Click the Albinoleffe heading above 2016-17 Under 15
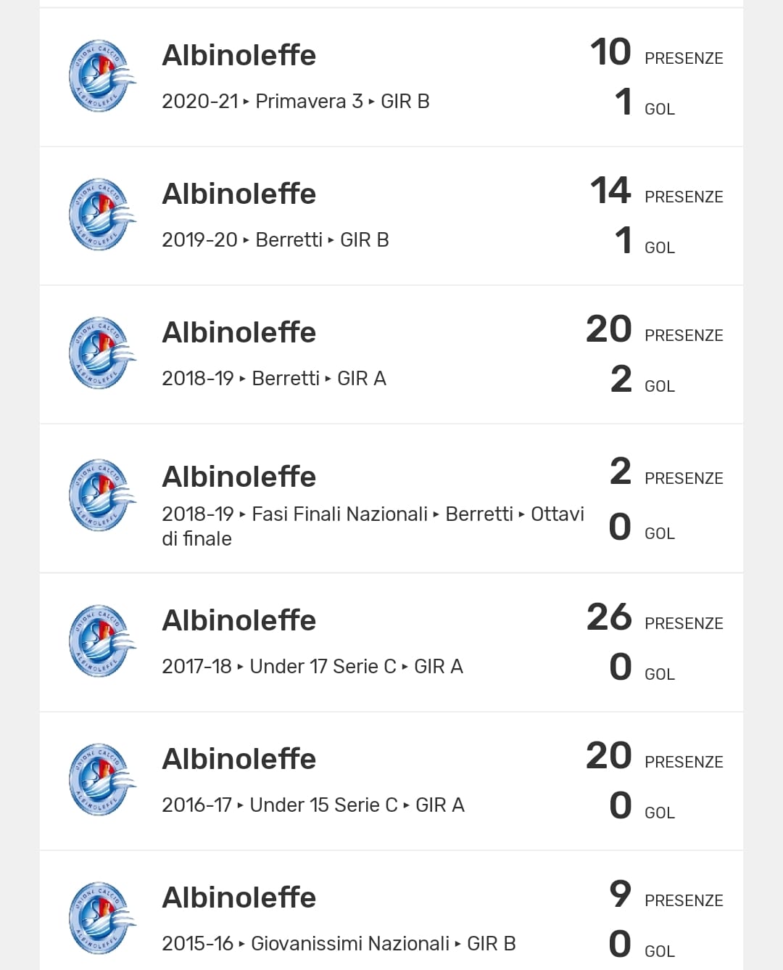783x970 pixels. pos(239,759)
